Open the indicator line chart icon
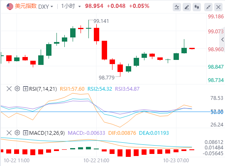 [177, 7]
